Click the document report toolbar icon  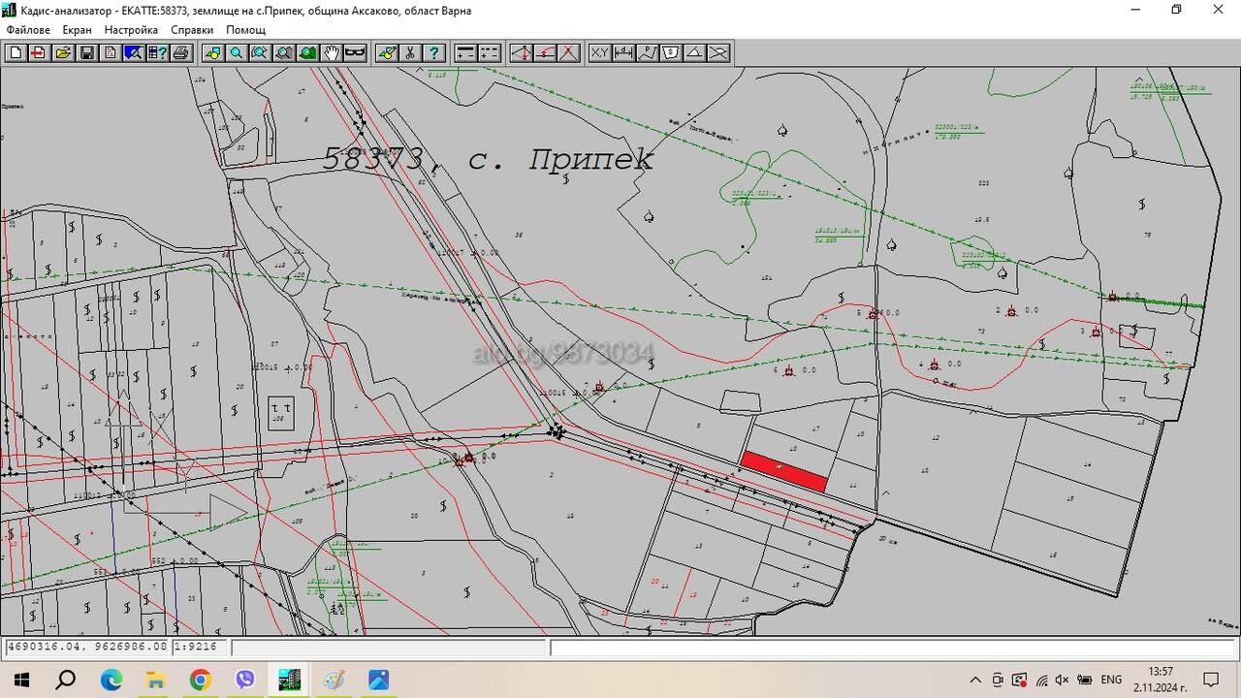click(110, 52)
